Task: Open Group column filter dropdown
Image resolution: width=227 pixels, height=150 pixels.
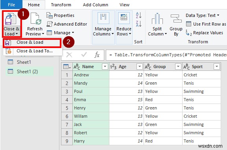Action: coord(178,67)
